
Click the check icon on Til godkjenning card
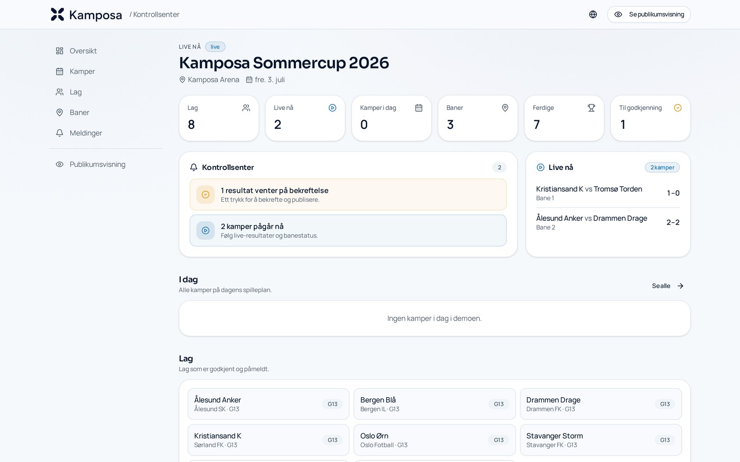pyautogui.click(x=678, y=108)
